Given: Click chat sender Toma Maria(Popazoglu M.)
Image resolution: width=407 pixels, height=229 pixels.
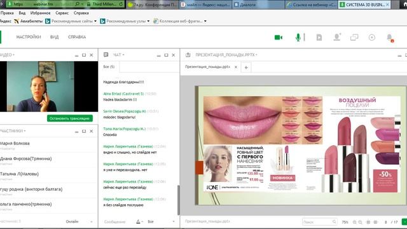Looking at the screenshot, I should coord(125,128).
